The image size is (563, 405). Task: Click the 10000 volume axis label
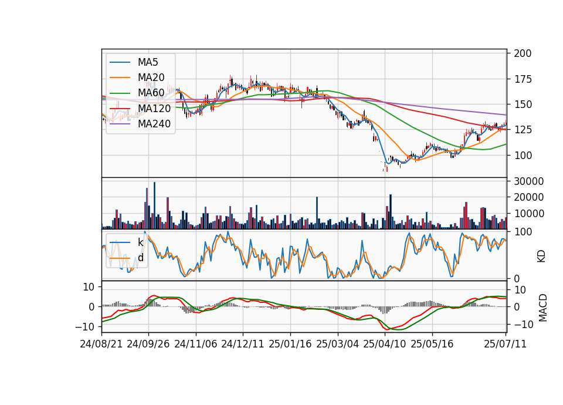point(529,214)
